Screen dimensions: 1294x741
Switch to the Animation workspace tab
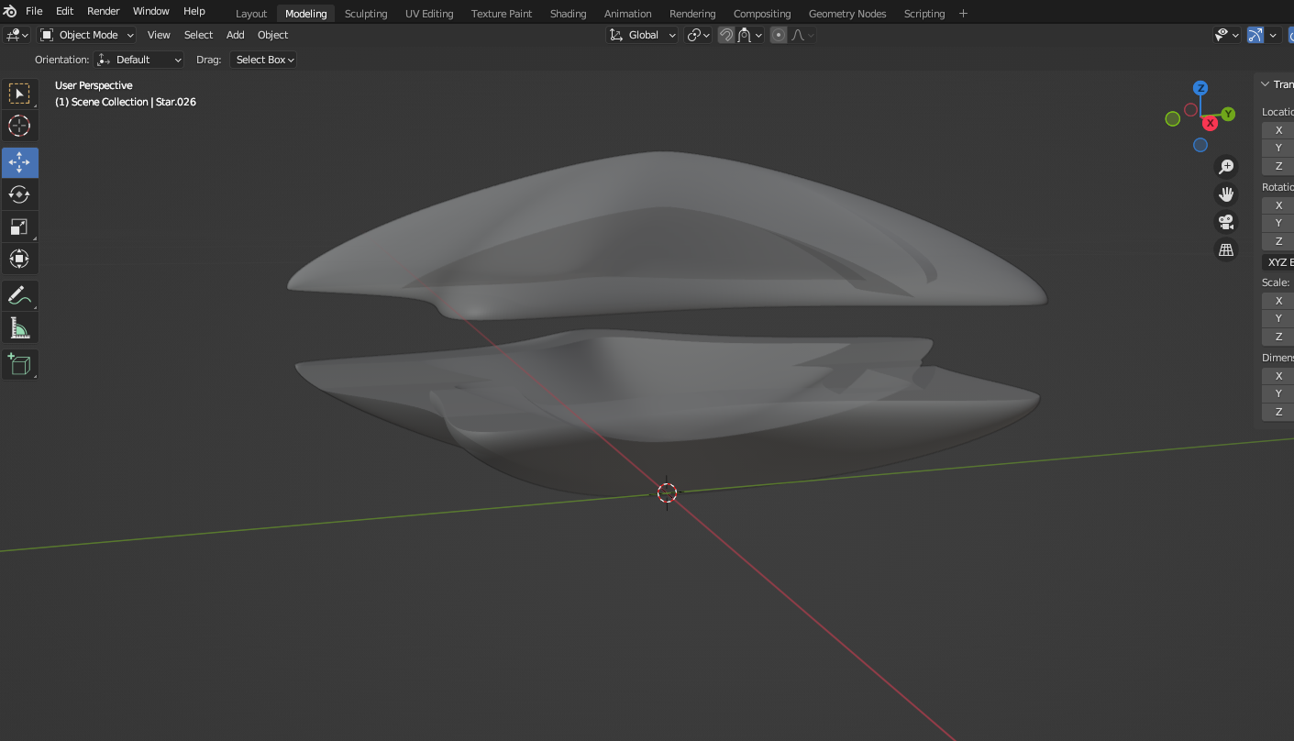click(628, 14)
